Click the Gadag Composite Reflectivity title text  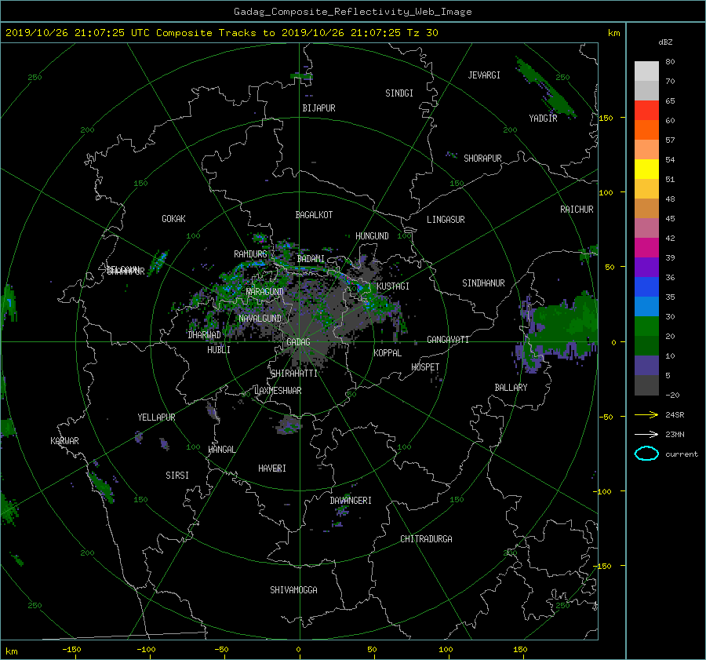(x=352, y=12)
